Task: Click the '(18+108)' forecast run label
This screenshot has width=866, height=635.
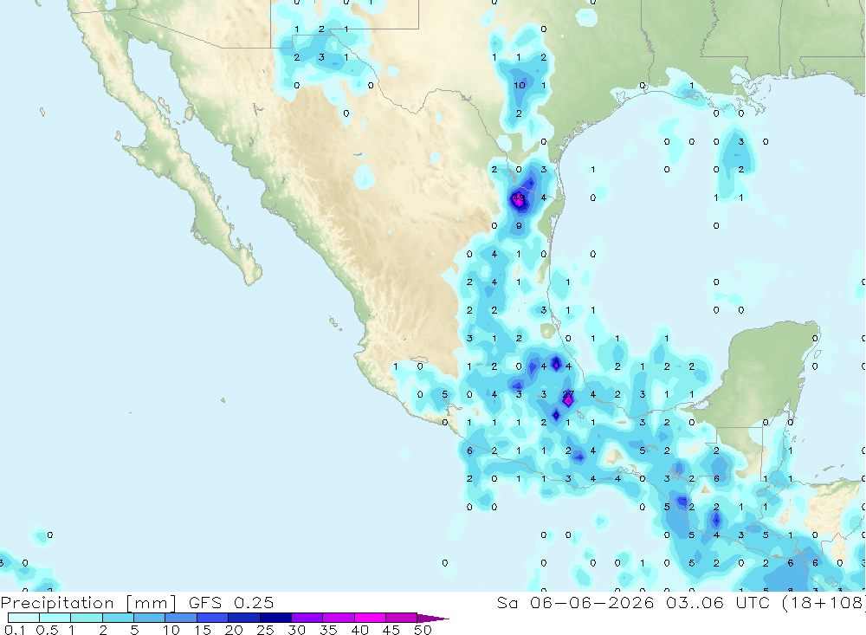Action: point(823,602)
